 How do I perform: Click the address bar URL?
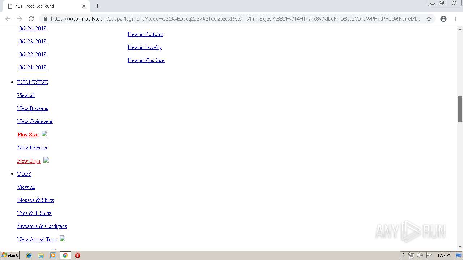click(x=235, y=19)
